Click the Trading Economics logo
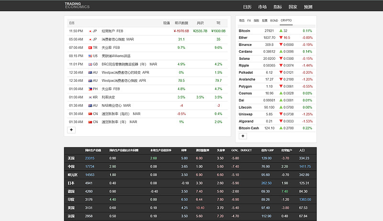 click(x=77, y=5)
